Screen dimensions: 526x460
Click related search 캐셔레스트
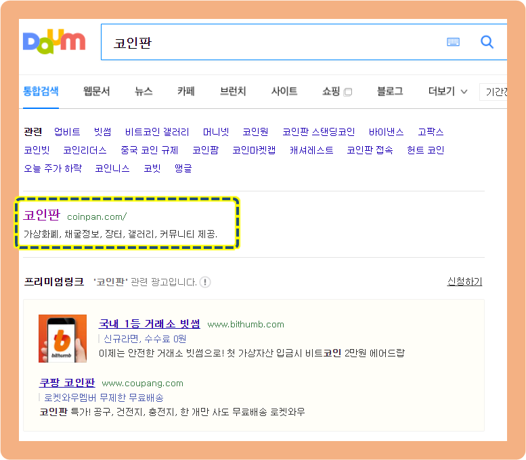click(x=311, y=150)
